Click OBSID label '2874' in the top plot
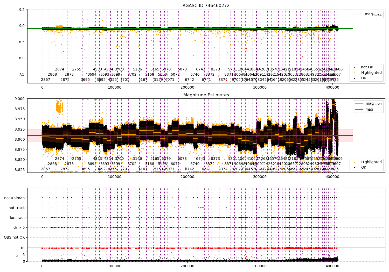This screenshot has width=389, height=272. click(x=60, y=69)
